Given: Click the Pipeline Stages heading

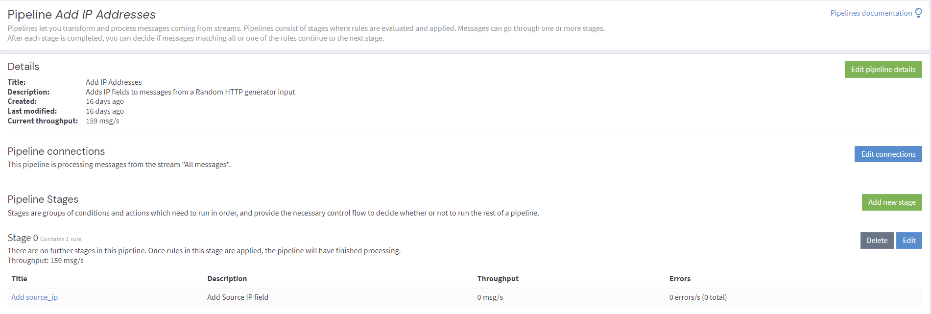Looking at the screenshot, I should (x=43, y=199).
